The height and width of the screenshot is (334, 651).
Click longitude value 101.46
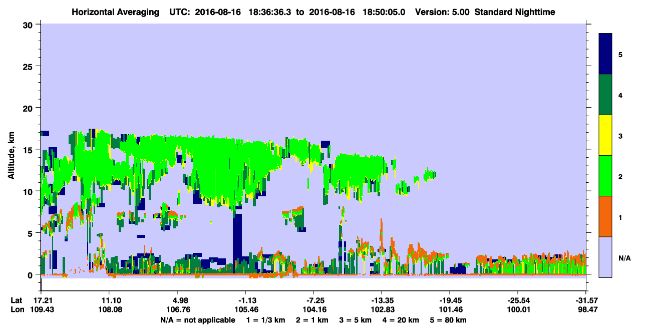coord(450,310)
